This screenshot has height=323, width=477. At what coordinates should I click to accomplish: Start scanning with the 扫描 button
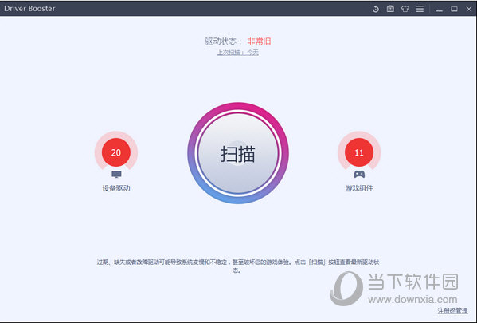[238, 153]
